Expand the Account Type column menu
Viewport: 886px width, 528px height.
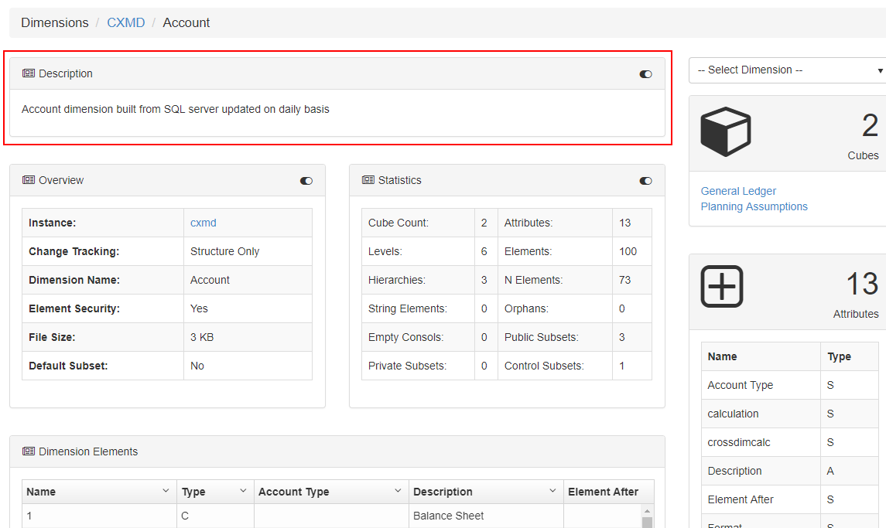(398, 492)
